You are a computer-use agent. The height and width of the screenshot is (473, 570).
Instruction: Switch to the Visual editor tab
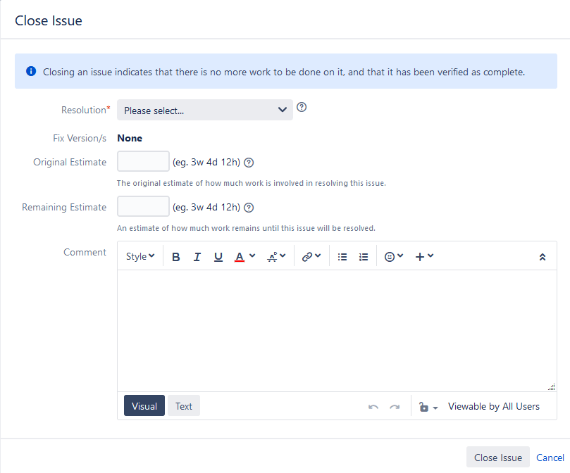pyautogui.click(x=144, y=406)
